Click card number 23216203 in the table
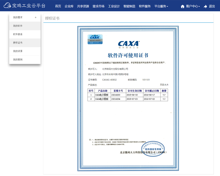The width and height of the screenshot is (220, 176). click(116, 95)
